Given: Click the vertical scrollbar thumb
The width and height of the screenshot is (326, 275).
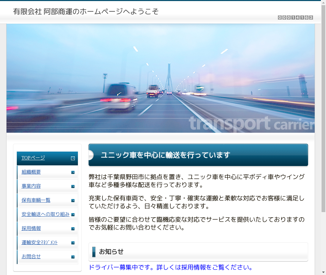Looking at the screenshot, I should pos(323,108).
